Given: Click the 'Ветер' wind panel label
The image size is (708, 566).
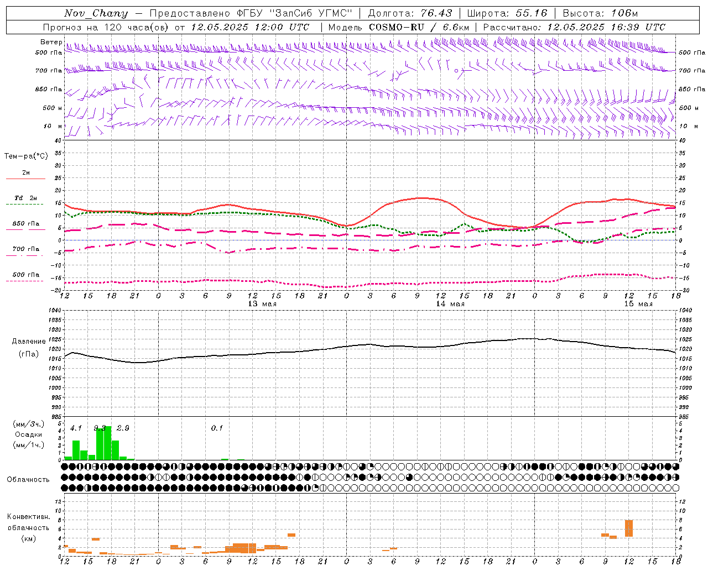Looking at the screenshot, I should tap(51, 42).
